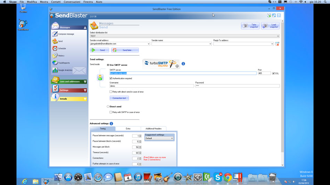This screenshot has width=330, height=185.
Task: Open TrackReports in the sidebar
Action: (61, 63)
